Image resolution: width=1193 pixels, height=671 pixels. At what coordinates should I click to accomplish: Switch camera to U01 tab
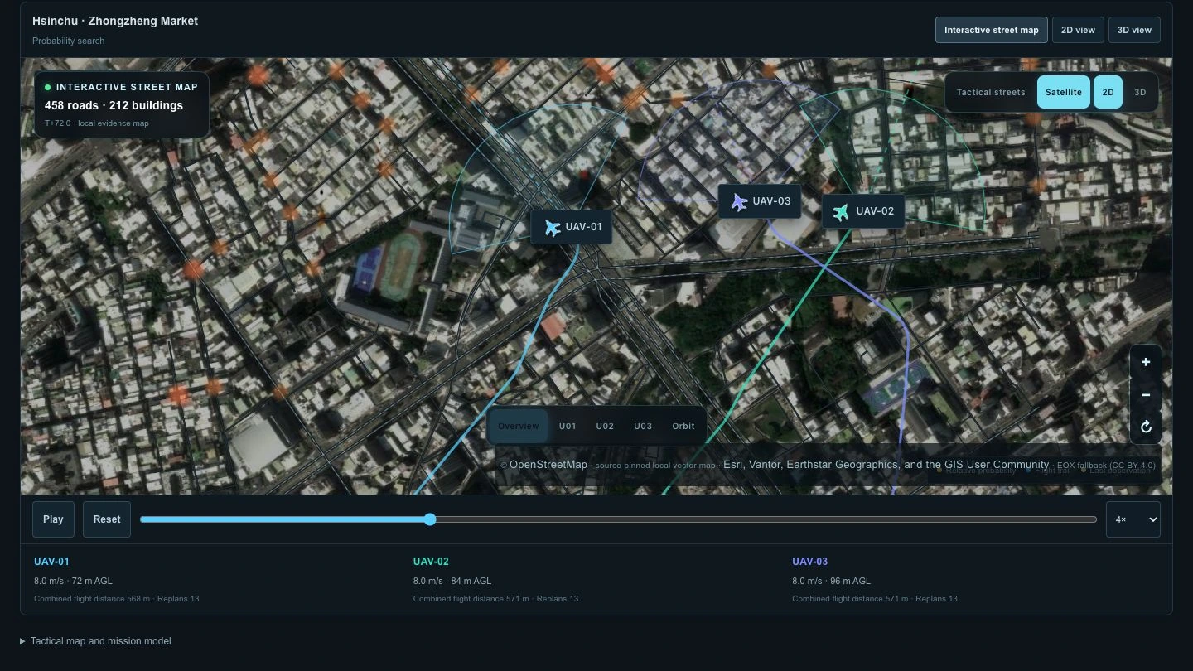568,427
